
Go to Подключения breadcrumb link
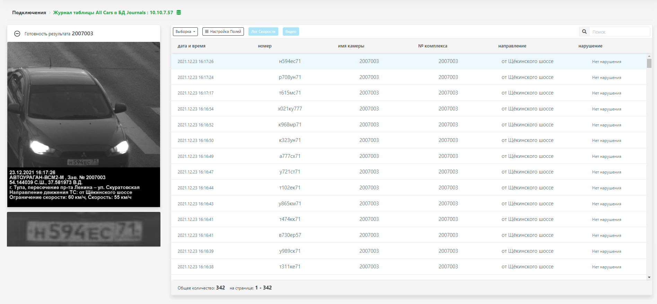coord(29,12)
